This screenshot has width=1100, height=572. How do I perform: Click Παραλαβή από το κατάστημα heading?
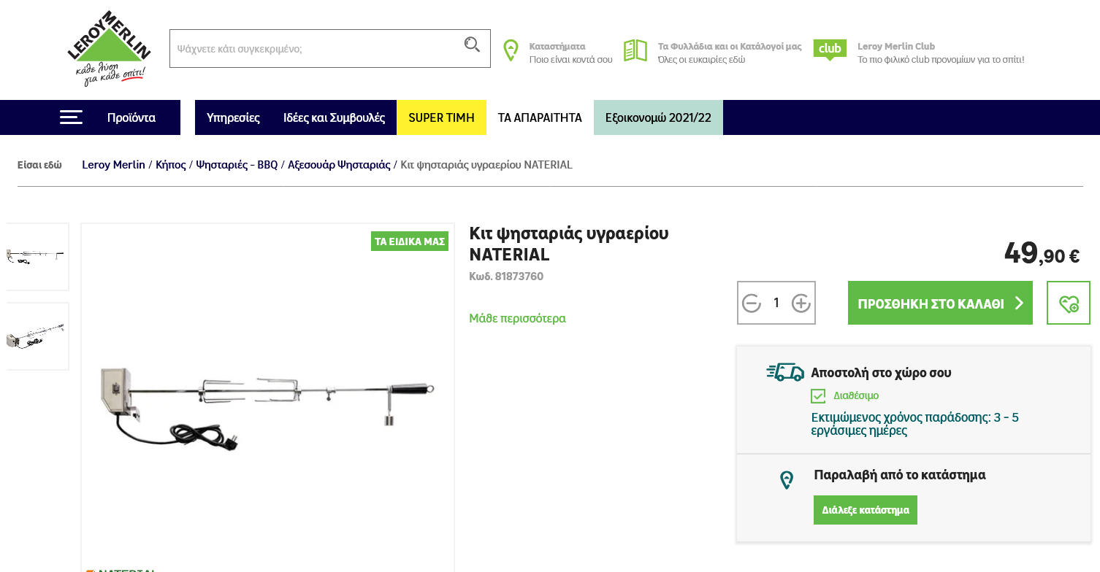(x=900, y=475)
